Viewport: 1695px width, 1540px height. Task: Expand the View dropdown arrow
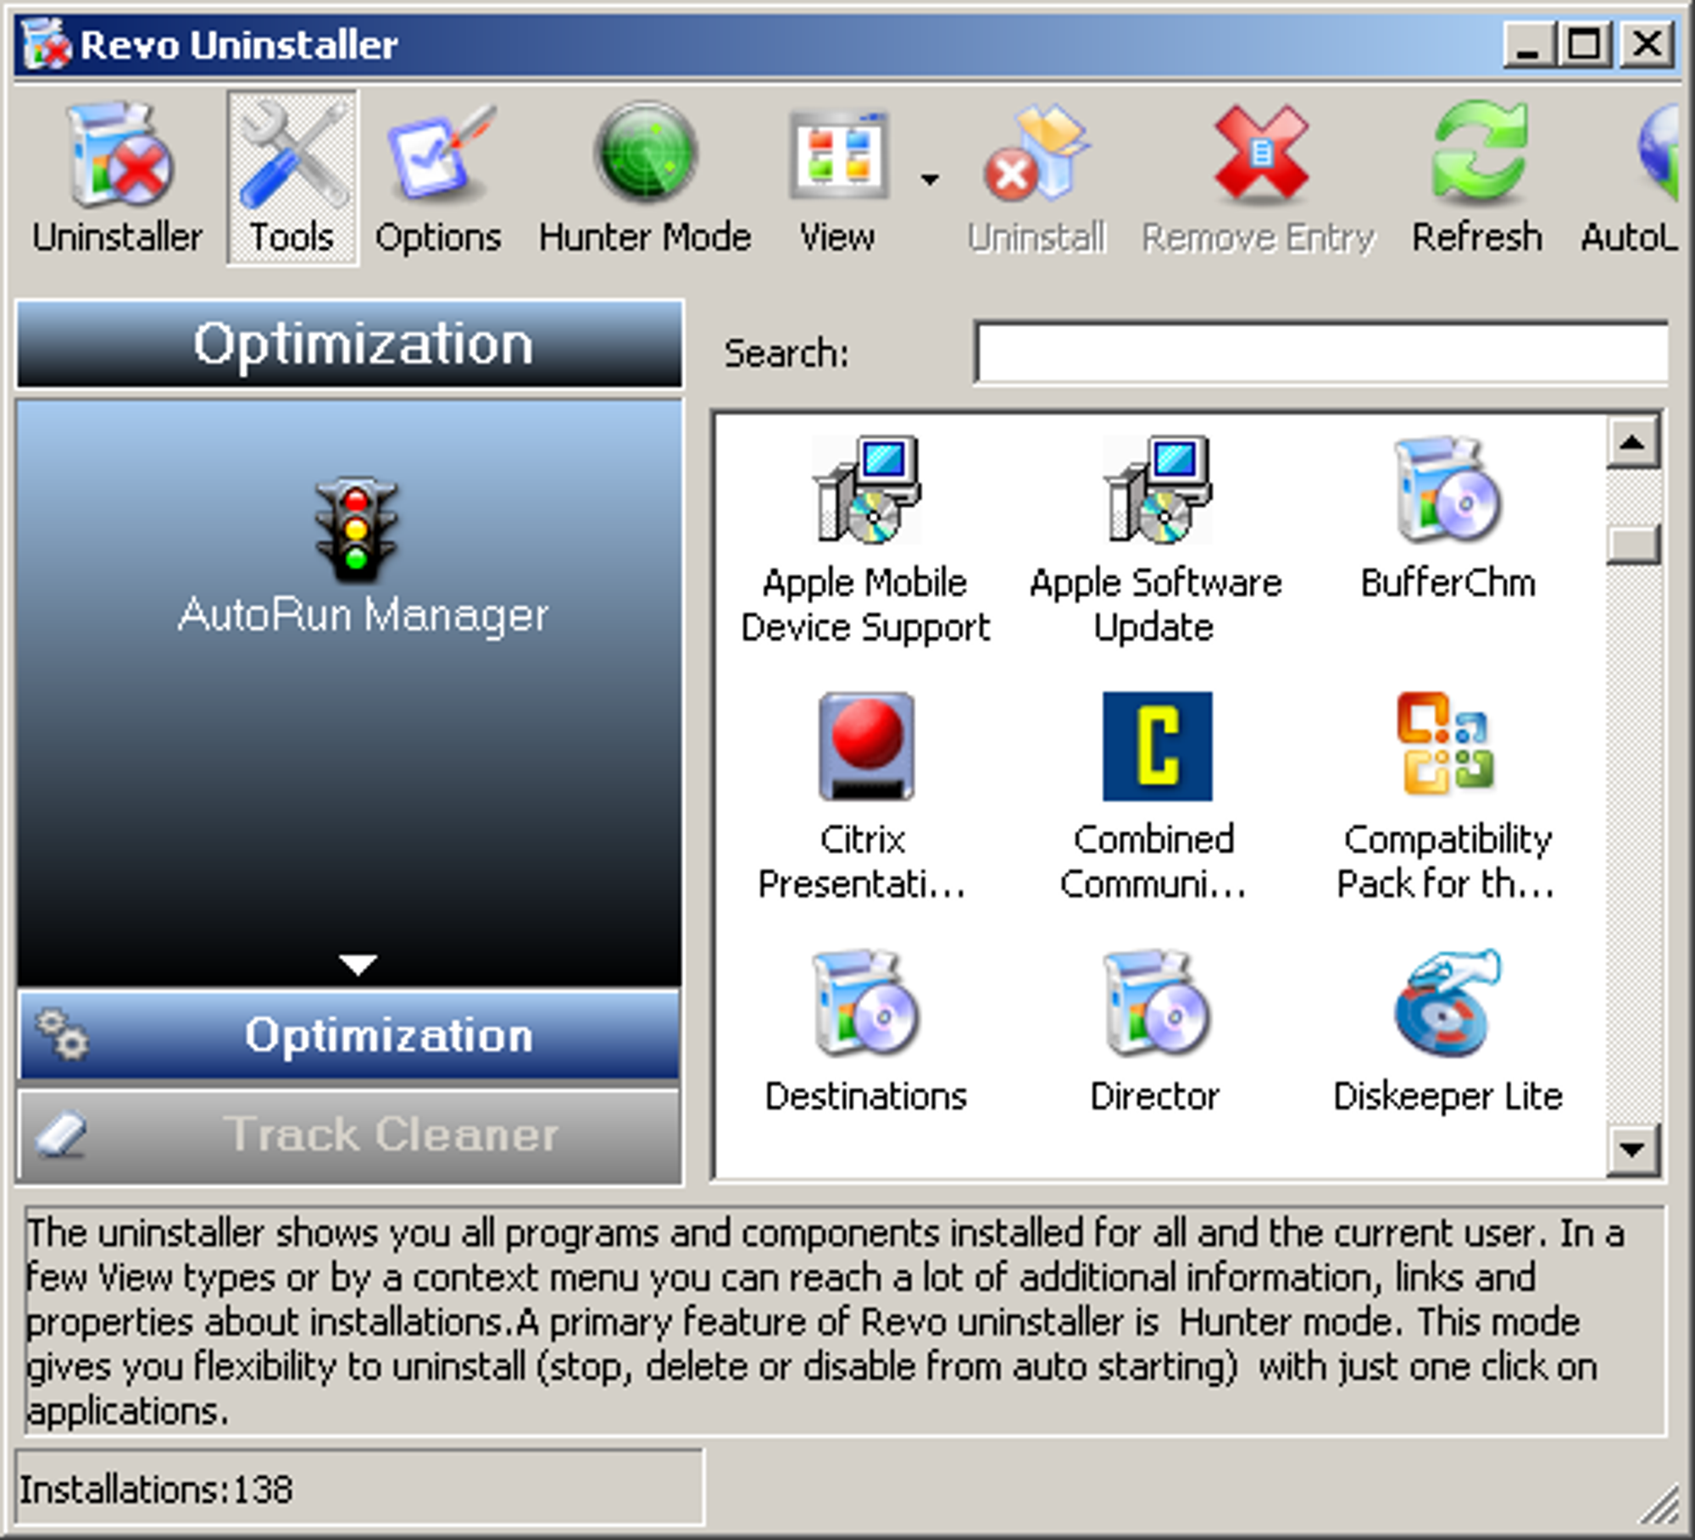click(x=930, y=180)
